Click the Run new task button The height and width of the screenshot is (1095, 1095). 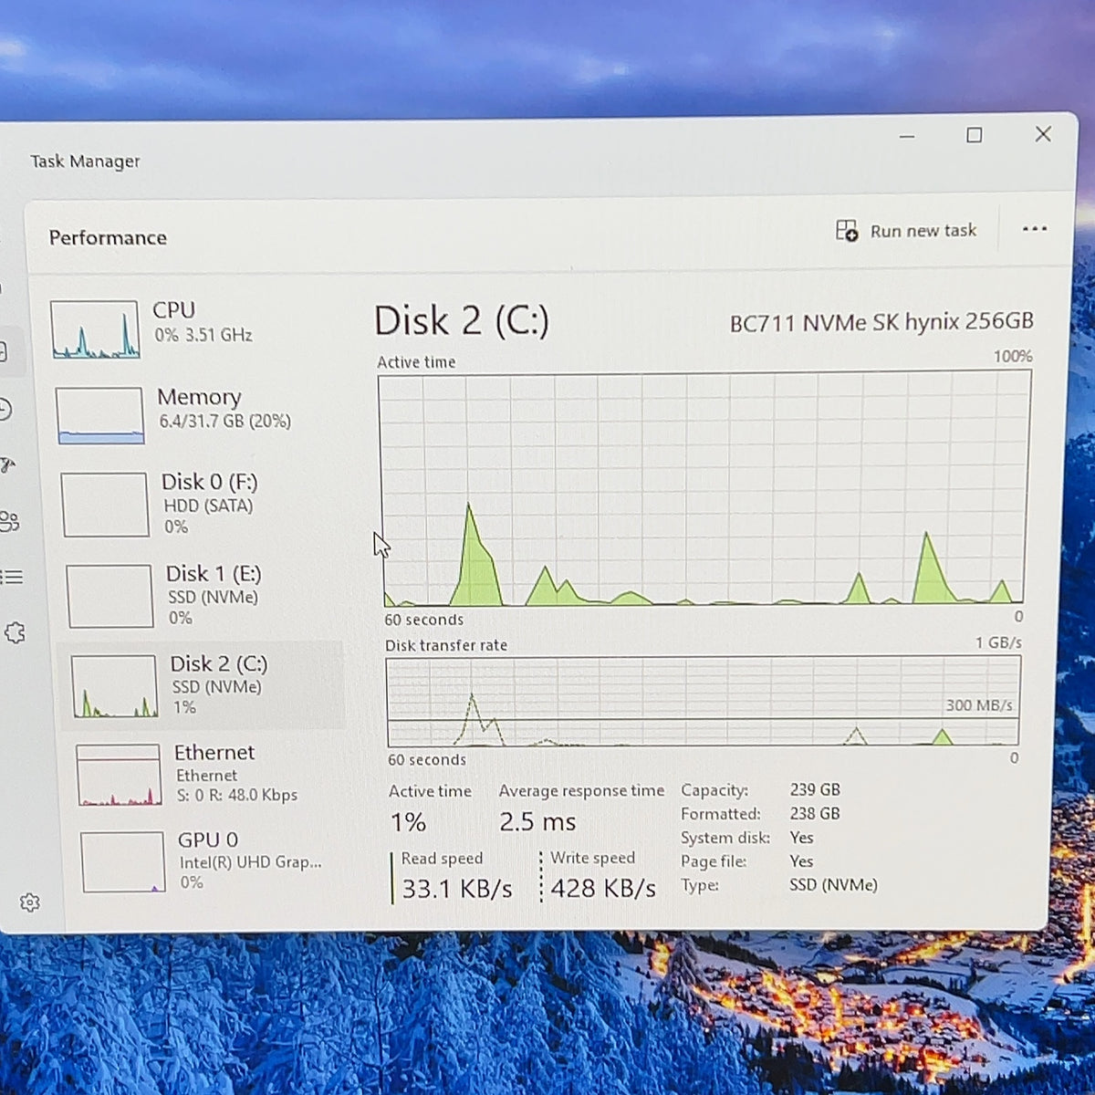click(906, 231)
